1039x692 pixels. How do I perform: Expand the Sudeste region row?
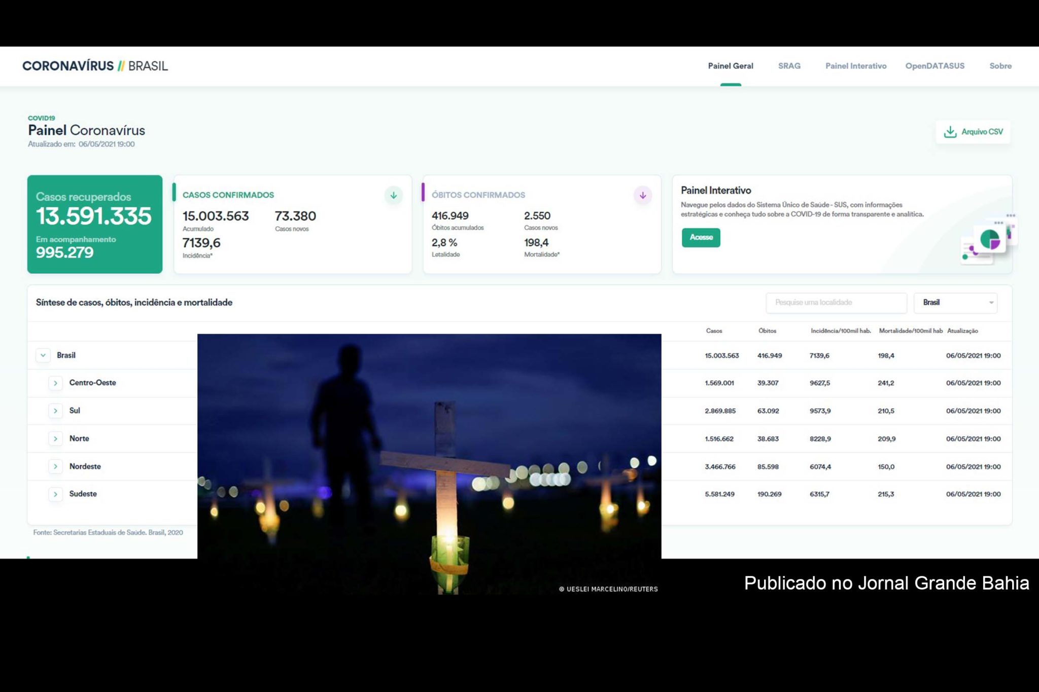[x=55, y=494]
